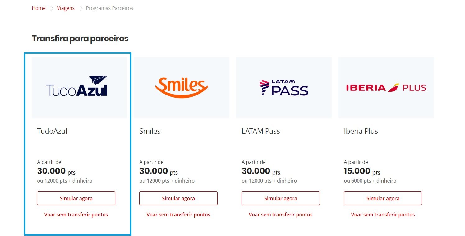Click the Iberia Plus logo image
Viewport: 465px width, 236px height.
(x=386, y=87)
